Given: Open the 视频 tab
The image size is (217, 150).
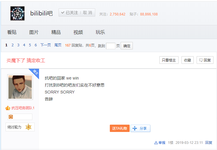Looking at the screenshot, I should [78, 32].
